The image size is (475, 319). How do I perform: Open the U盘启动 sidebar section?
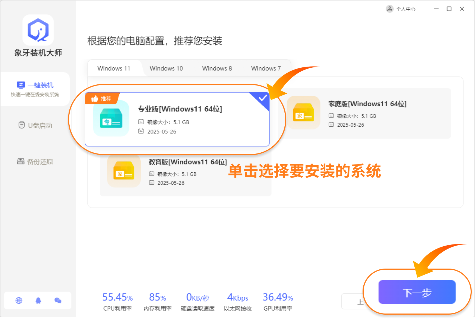[x=35, y=126]
